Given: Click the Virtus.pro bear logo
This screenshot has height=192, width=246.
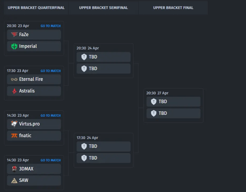Looking at the screenshot, I should (x=14, y=124).
